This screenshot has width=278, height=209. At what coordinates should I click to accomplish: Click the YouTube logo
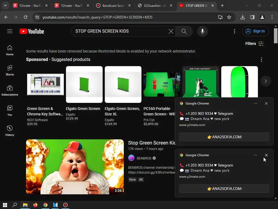[32, 32]
